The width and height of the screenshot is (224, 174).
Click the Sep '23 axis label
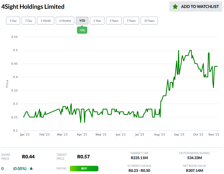pos(179,134)
